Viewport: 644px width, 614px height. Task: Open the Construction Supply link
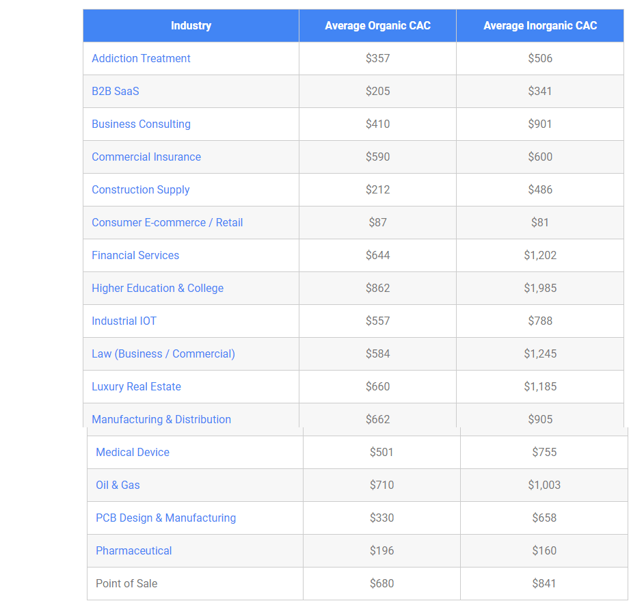(x=141, y=190)
